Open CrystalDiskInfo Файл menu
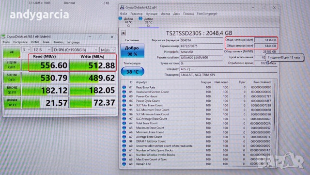Viewport: 310px width, 175px height. point(124,14)
